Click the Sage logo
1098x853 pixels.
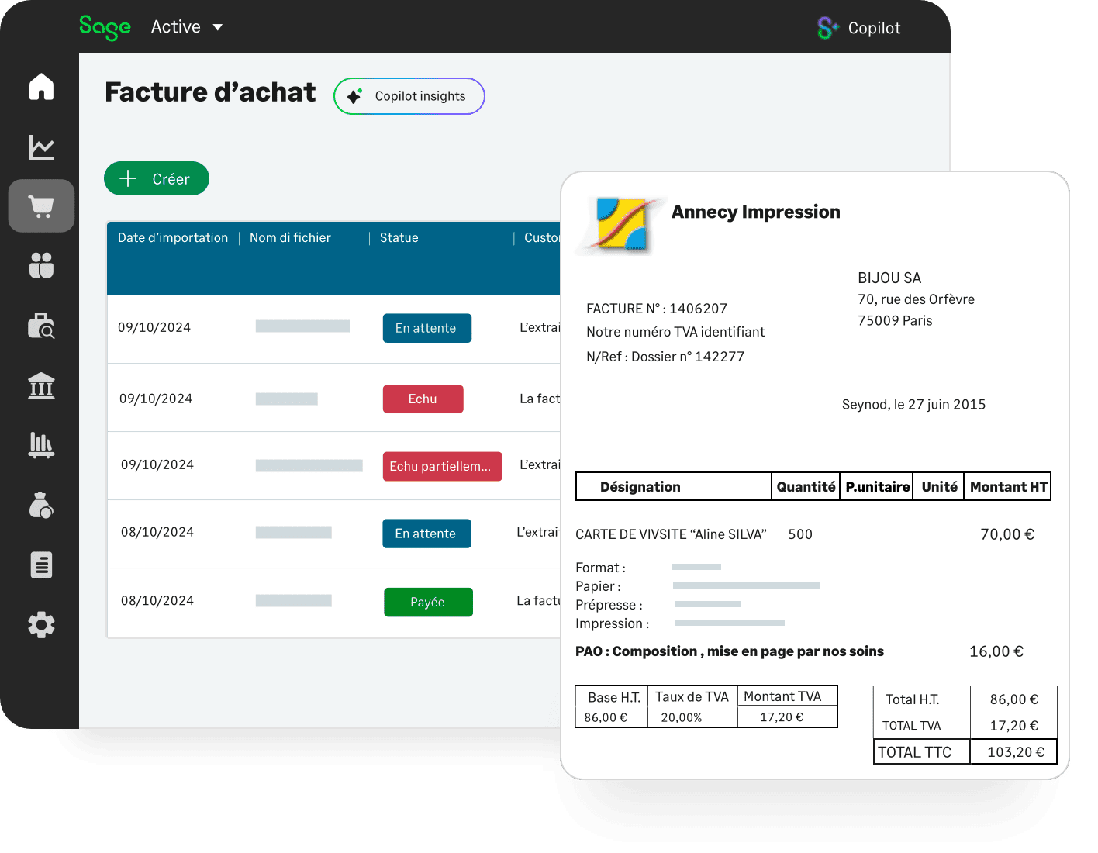[x=105, y=26]
